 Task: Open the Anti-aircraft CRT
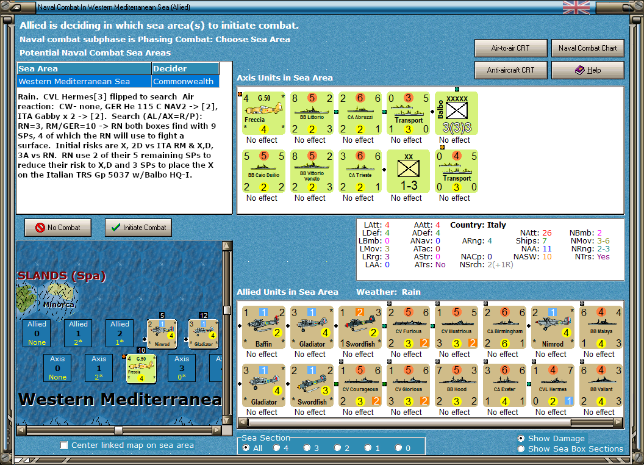click(510, 70)
